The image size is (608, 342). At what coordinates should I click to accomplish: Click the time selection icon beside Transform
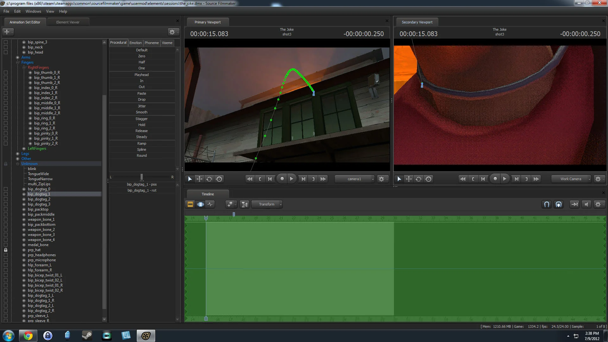(244, 204)
